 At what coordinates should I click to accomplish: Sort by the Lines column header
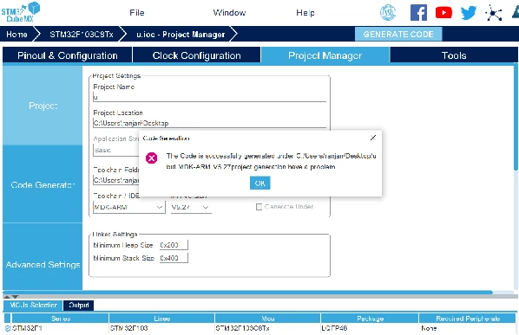[x=161, y=319]
